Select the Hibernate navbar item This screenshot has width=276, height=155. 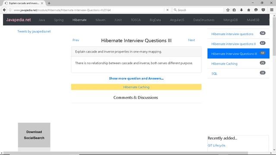click(79, 20)
